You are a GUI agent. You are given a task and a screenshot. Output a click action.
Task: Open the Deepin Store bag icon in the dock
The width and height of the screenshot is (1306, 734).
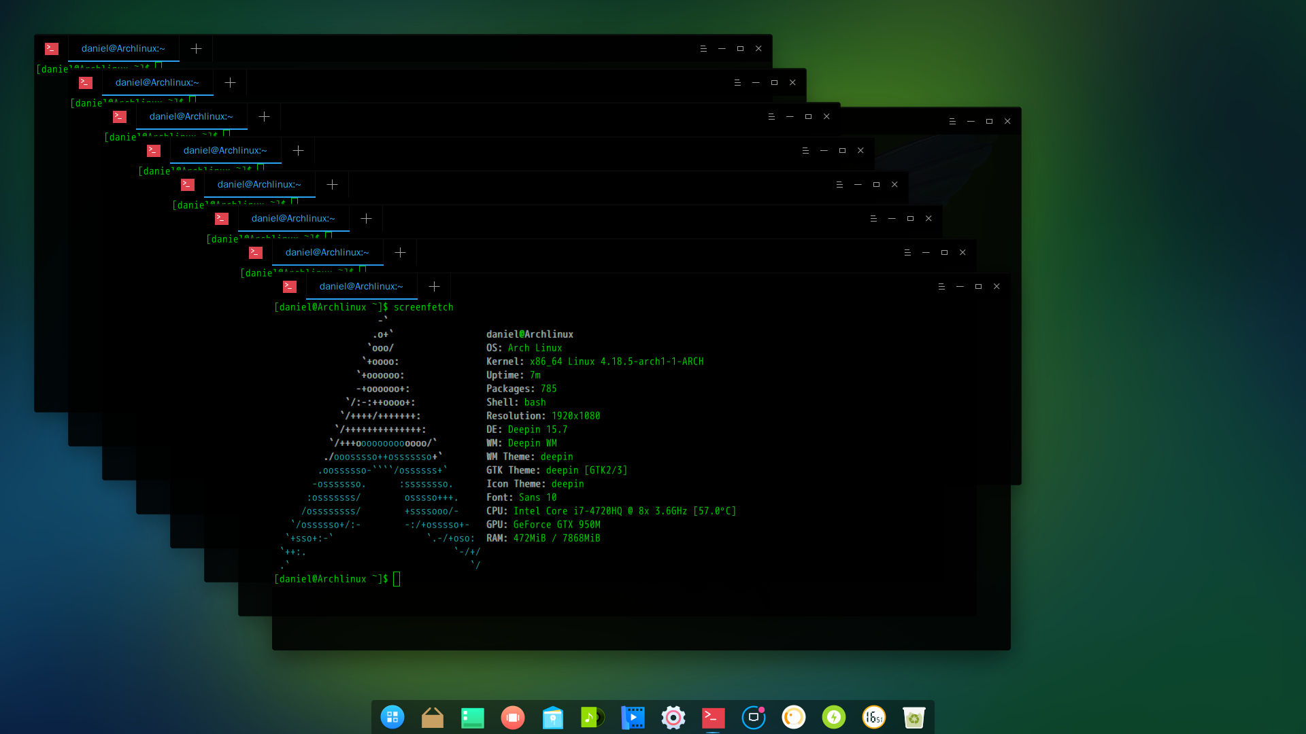point(552,717)
